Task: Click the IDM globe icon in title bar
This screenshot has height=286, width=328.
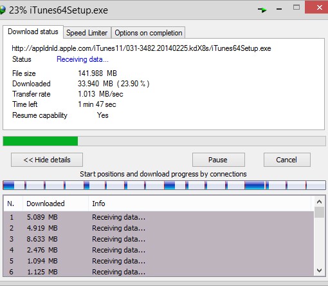Action: [3, 10]
